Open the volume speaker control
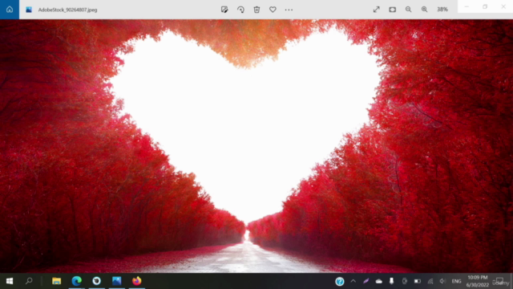 pyautogui.click(x=442, y=281)
